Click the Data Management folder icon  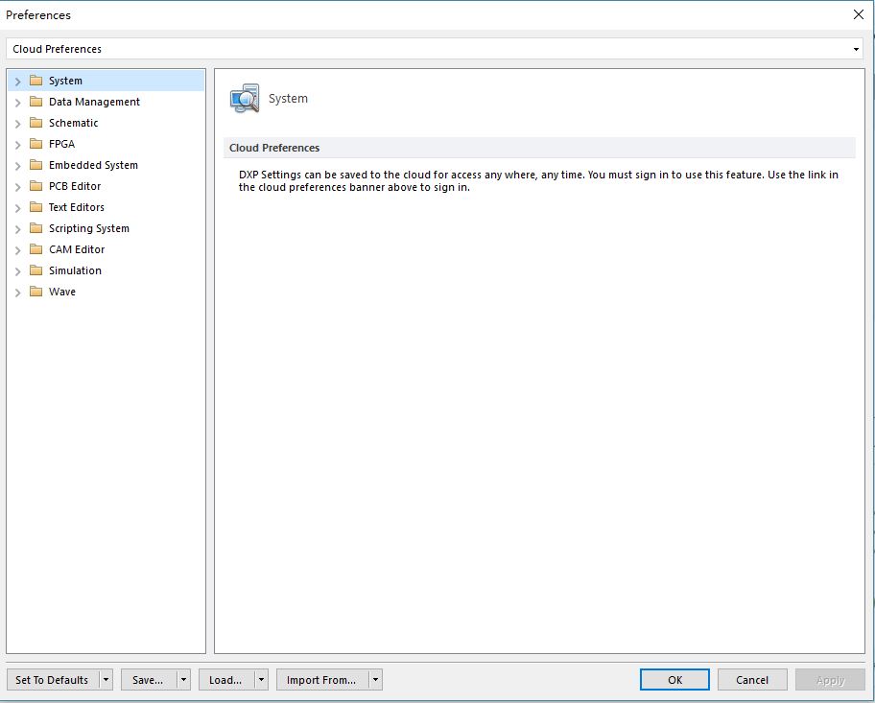coord(36,102)
